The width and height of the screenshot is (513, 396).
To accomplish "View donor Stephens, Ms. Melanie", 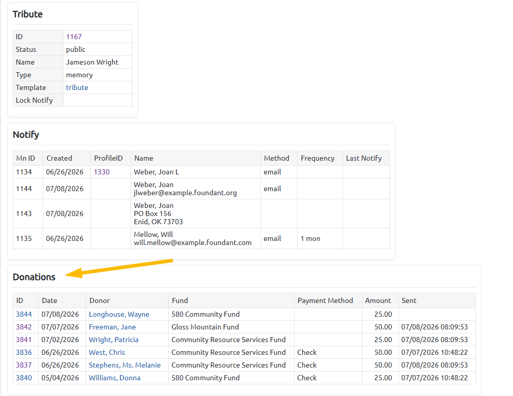I will point(124,365).
